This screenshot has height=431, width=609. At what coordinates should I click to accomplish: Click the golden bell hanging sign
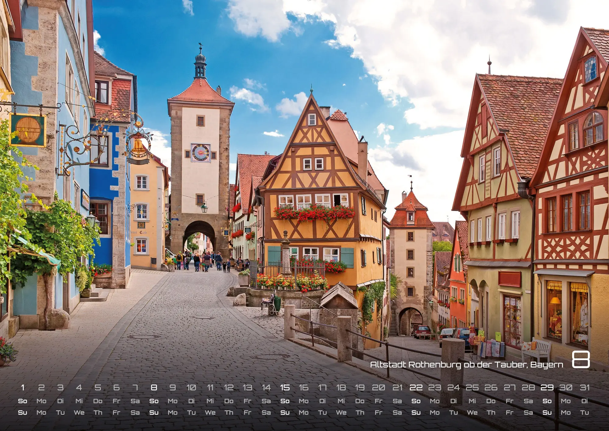coord(138,146)
